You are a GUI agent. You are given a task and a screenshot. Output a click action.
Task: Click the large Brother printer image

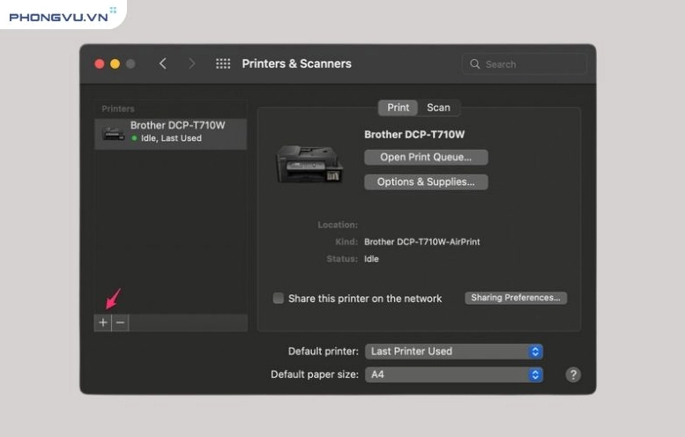pos(309,163)
